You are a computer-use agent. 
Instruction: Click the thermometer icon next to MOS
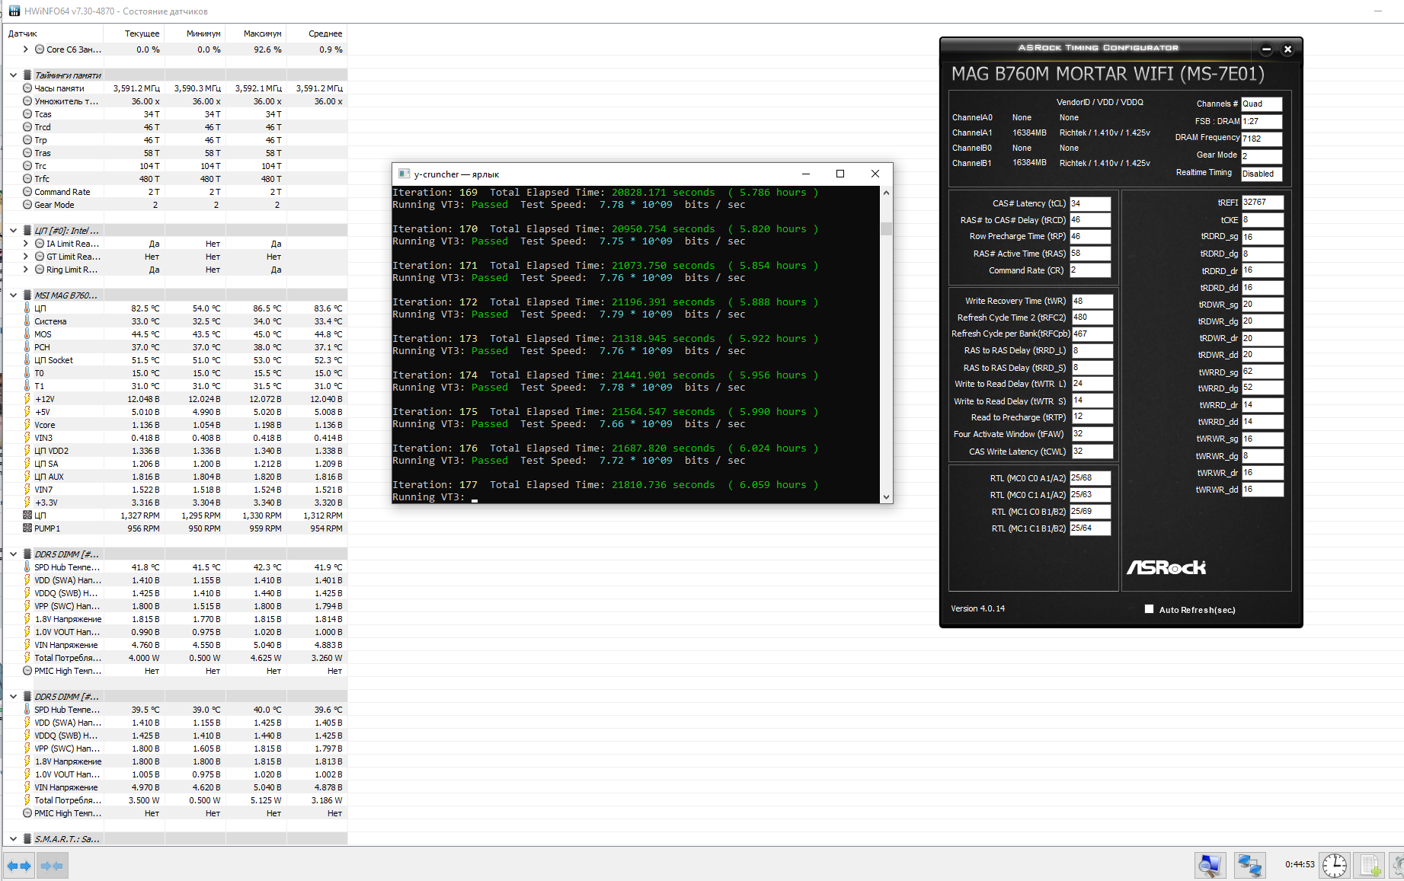click(27, 334)
